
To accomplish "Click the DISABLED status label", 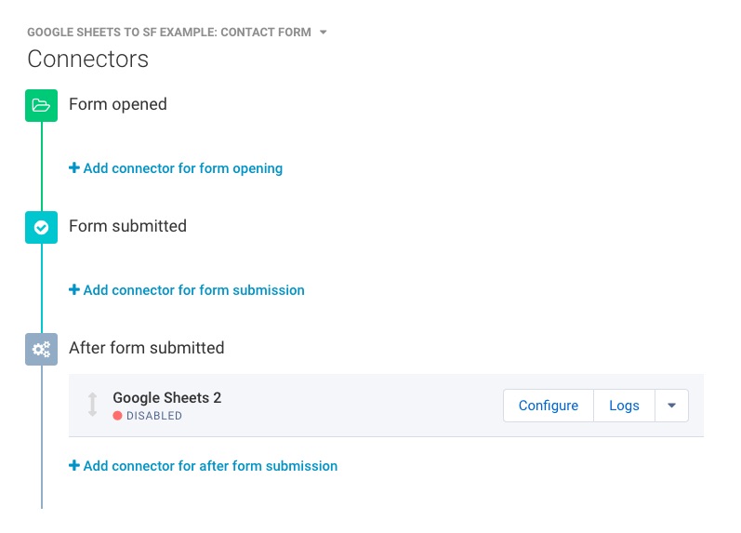I will click(154, 416).
